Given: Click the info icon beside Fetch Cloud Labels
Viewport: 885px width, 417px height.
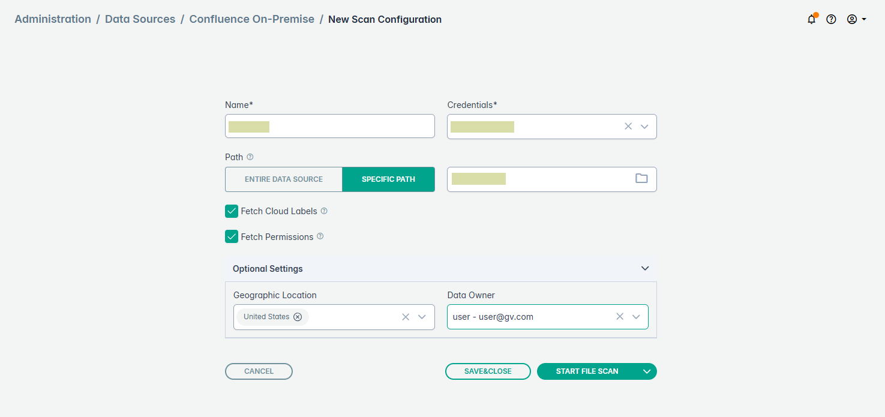Looking at the screenshot, I should coord(324,211).
